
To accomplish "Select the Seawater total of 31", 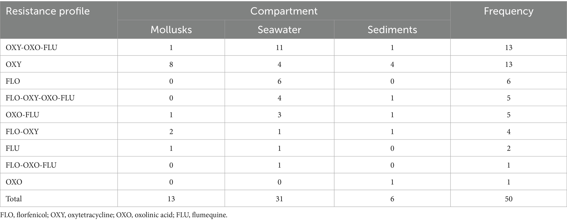I will coord(279,199).
